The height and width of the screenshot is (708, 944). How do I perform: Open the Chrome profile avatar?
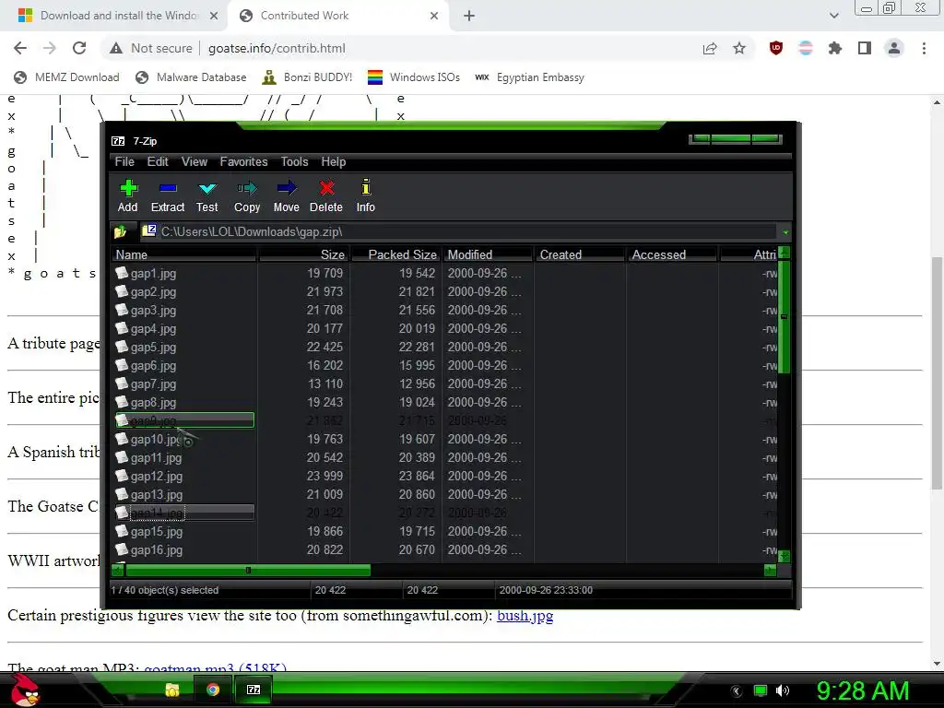[x=894, y=48]
